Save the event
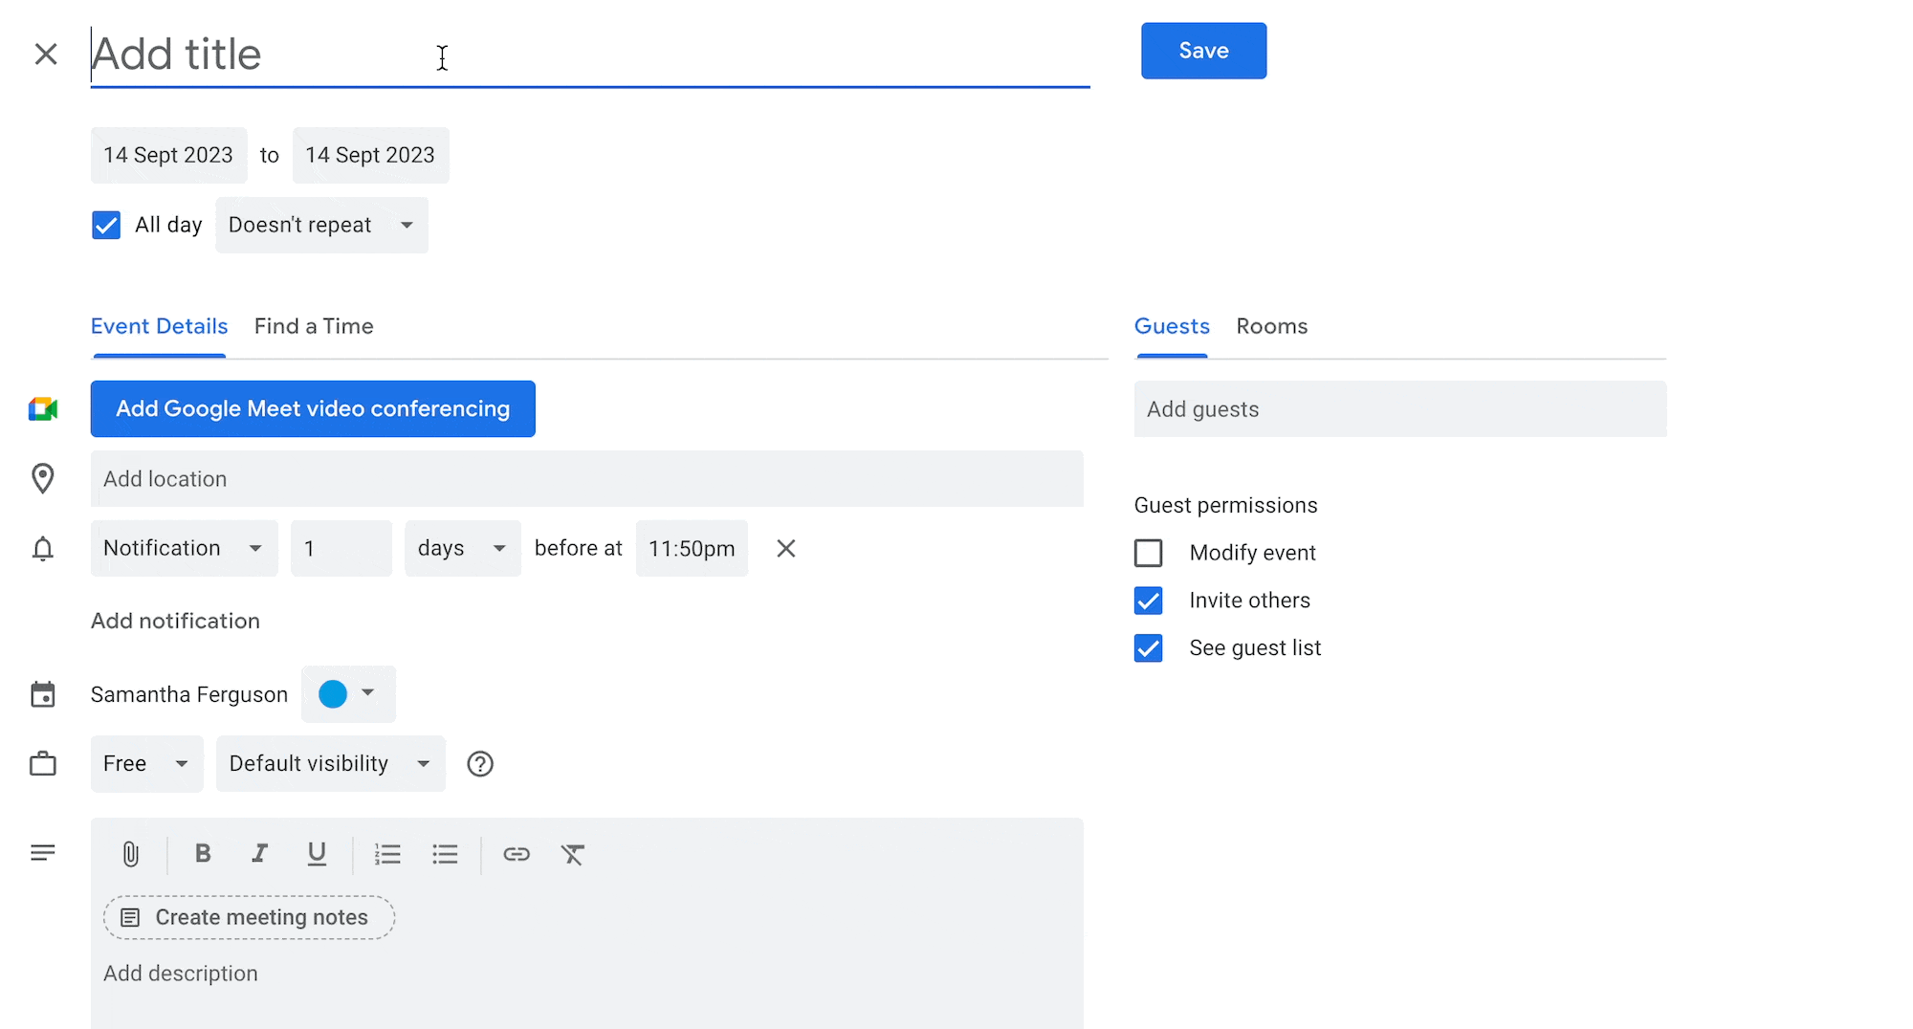 click(1203, 51)
